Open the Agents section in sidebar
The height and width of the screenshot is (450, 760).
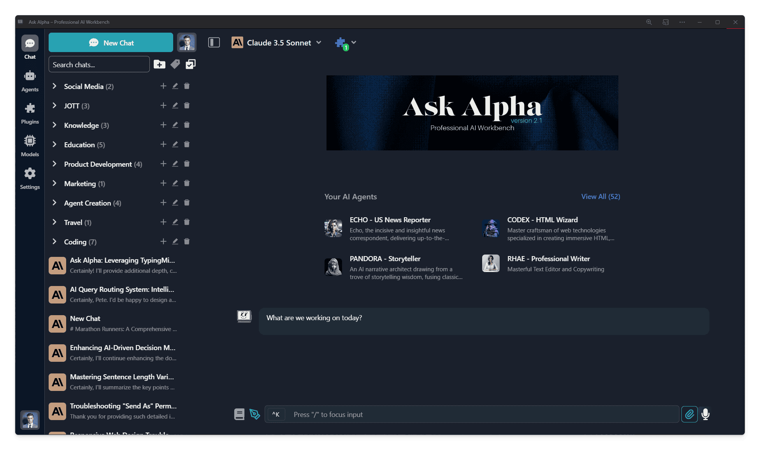click(x=30, y=81)
